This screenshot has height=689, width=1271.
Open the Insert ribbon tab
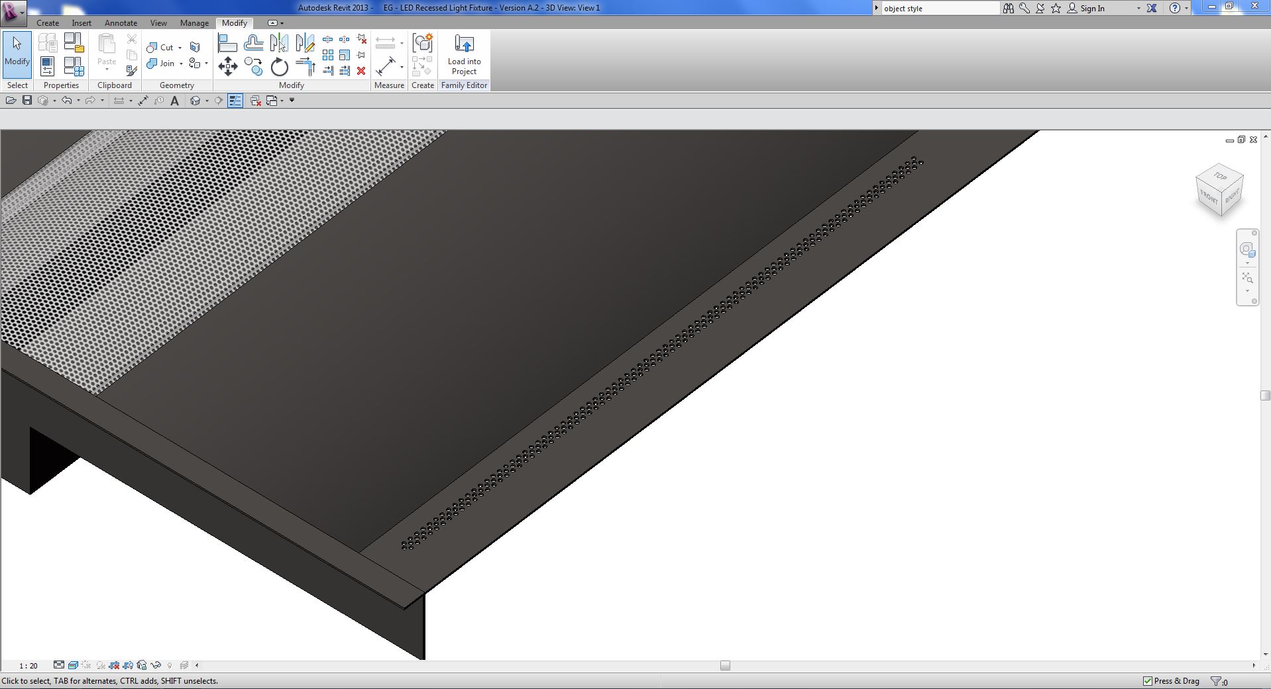pos(82,23)
